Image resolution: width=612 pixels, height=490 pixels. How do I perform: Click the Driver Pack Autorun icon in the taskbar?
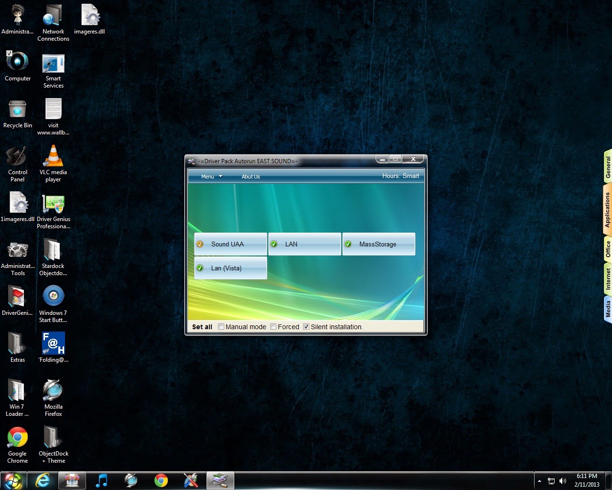[220, 480]
